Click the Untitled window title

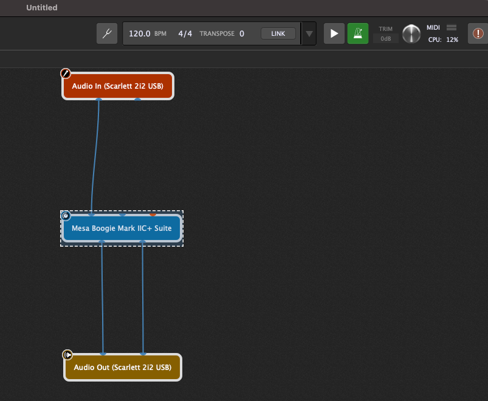[42, 7]
